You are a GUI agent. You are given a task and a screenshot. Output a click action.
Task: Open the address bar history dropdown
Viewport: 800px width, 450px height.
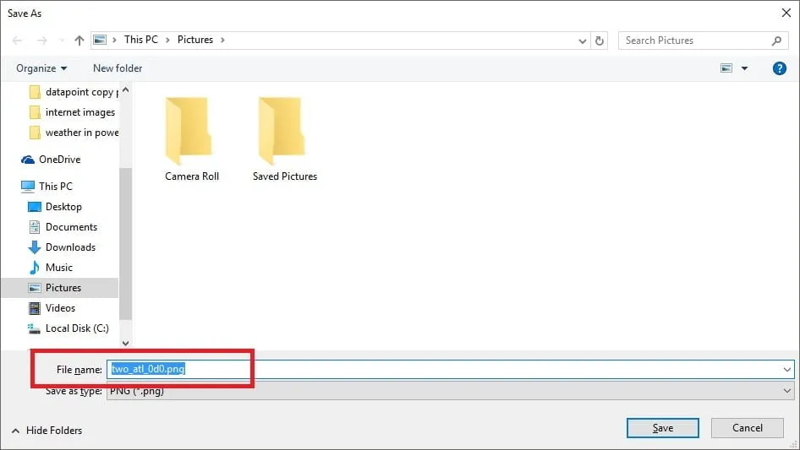(582, 41)
